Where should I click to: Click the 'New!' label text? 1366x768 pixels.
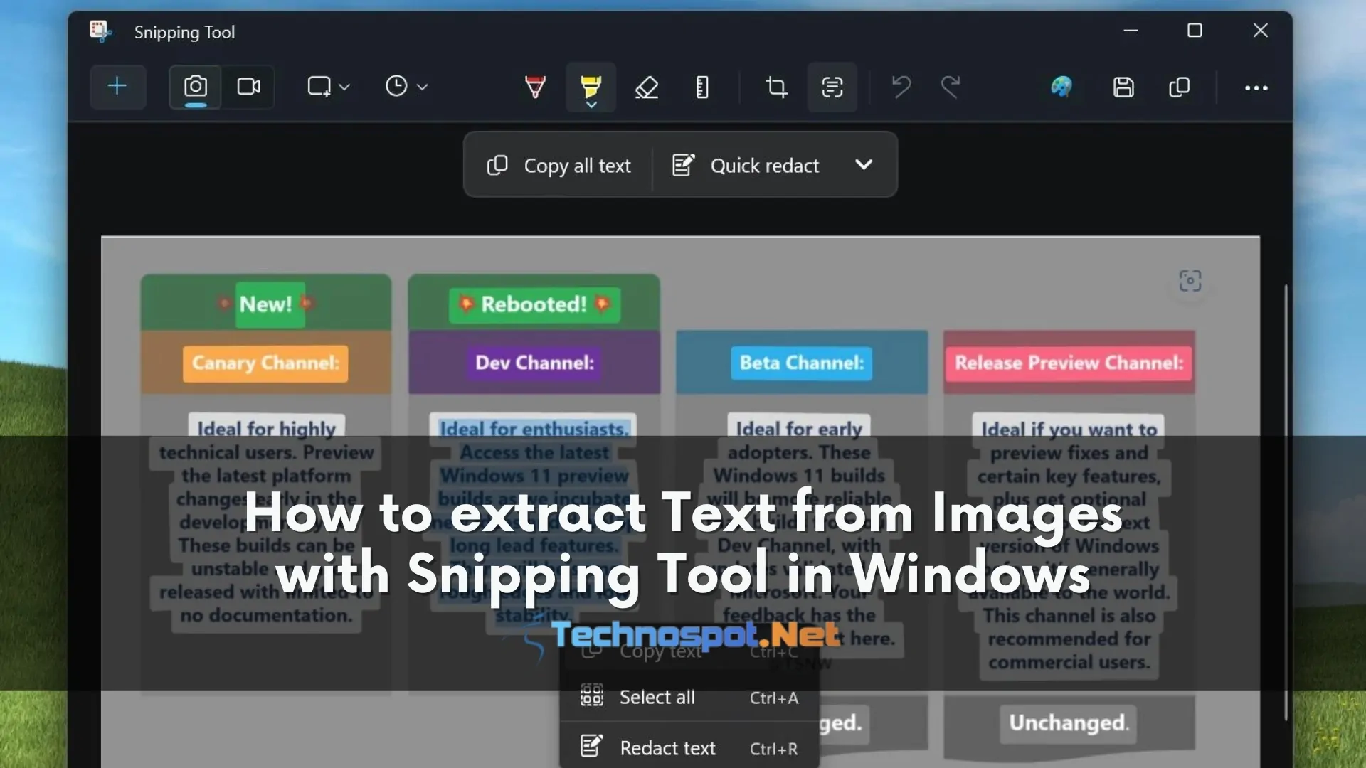point(265,304)
